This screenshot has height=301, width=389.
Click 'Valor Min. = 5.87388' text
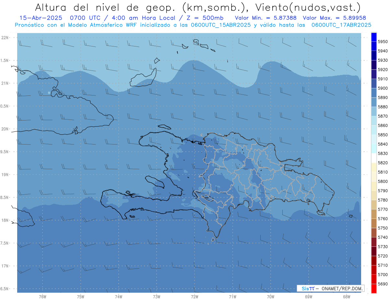pos(265,18)
